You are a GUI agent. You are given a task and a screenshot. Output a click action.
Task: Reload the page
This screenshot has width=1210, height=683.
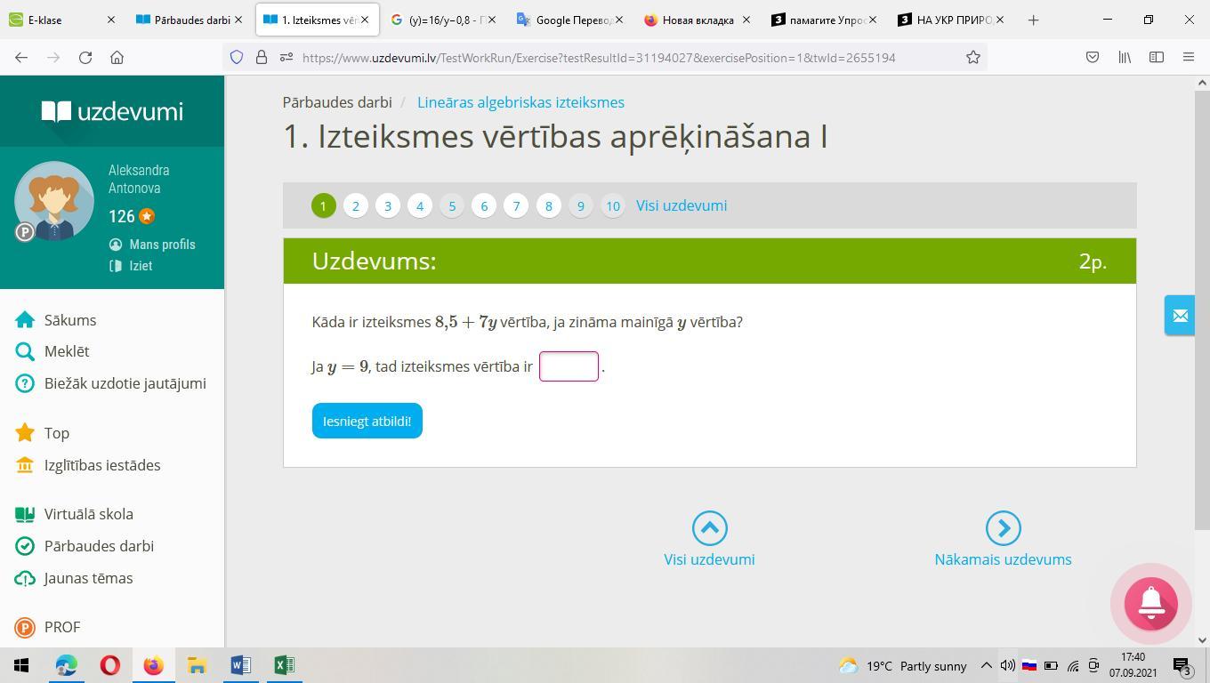(85, 57)
